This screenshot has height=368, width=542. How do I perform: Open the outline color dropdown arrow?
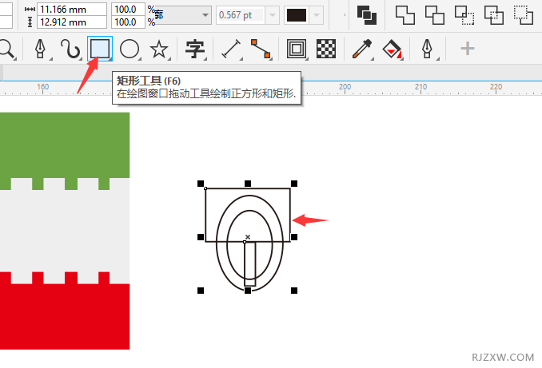click(317, 15)
